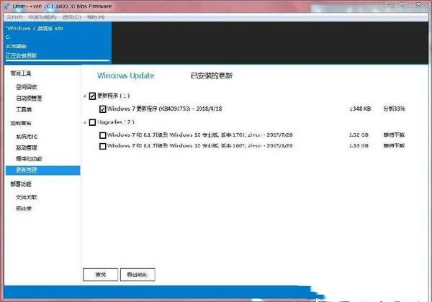Check the Windows 10 版本 1703 upgrade checkbox
This screenshot has width=432, height=302.
click(x=102, y=135)
